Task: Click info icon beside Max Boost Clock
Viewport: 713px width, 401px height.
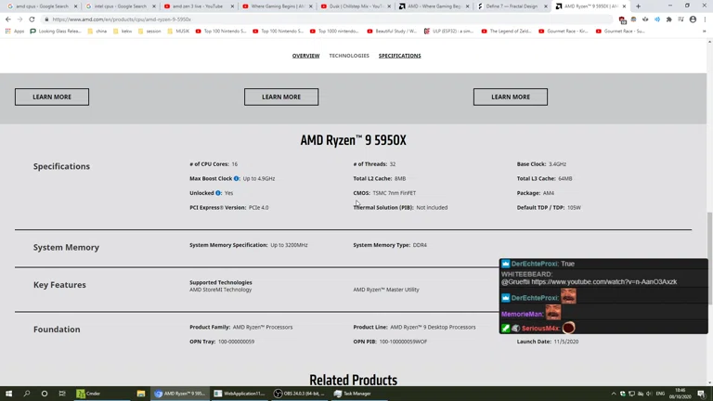Action: pos(237,178)
